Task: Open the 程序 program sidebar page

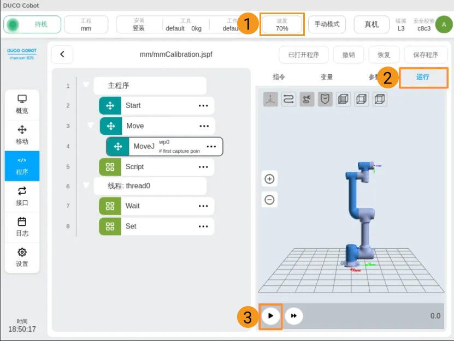Action: pyautogui.click(x=22, y=166)
